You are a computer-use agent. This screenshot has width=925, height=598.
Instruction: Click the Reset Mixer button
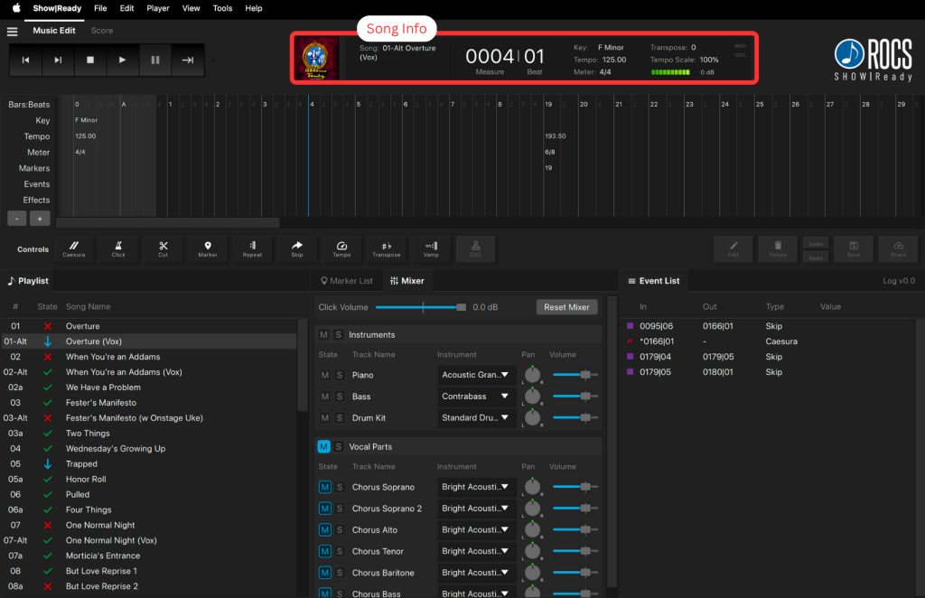tap(566, 307)
